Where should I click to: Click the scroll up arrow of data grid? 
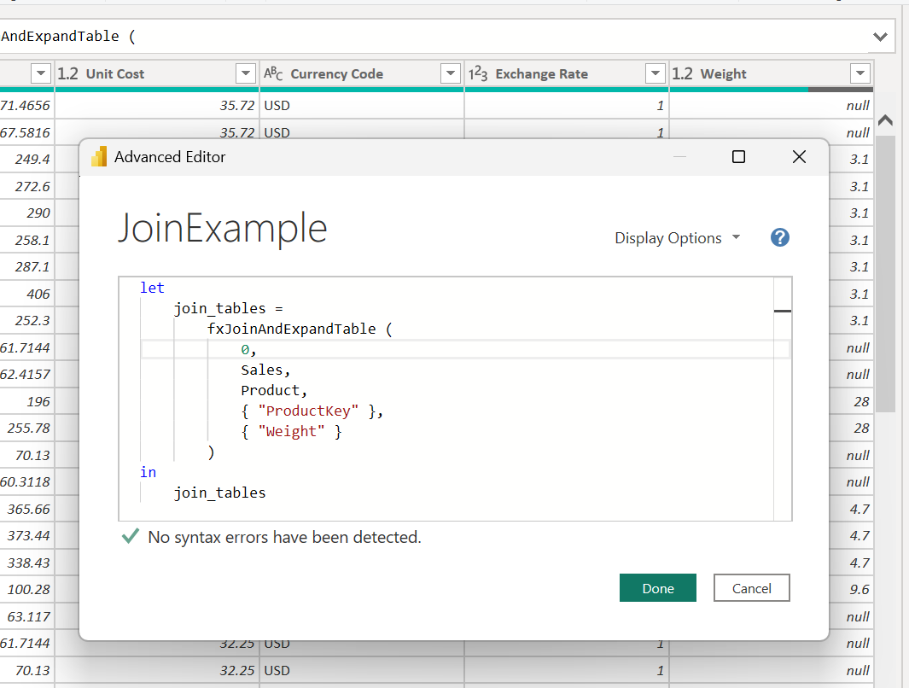[885, 120]
